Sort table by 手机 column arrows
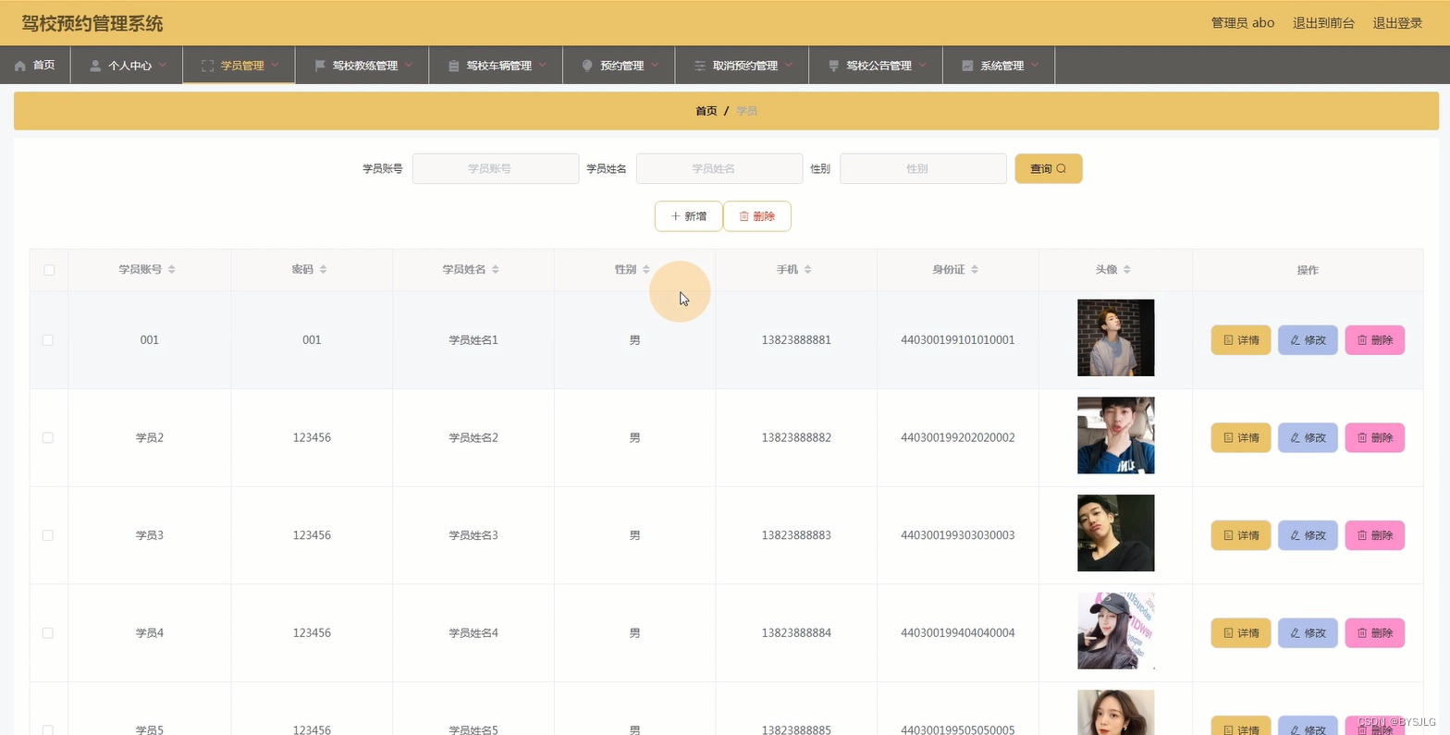 coord(808,269)
